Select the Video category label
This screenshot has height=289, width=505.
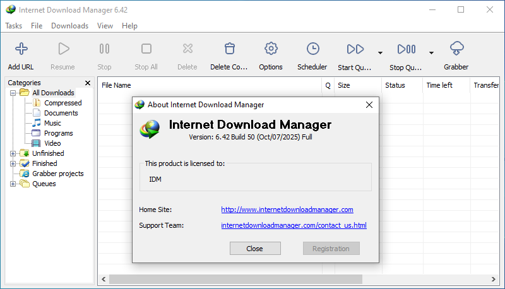click(x=52, y=143)
